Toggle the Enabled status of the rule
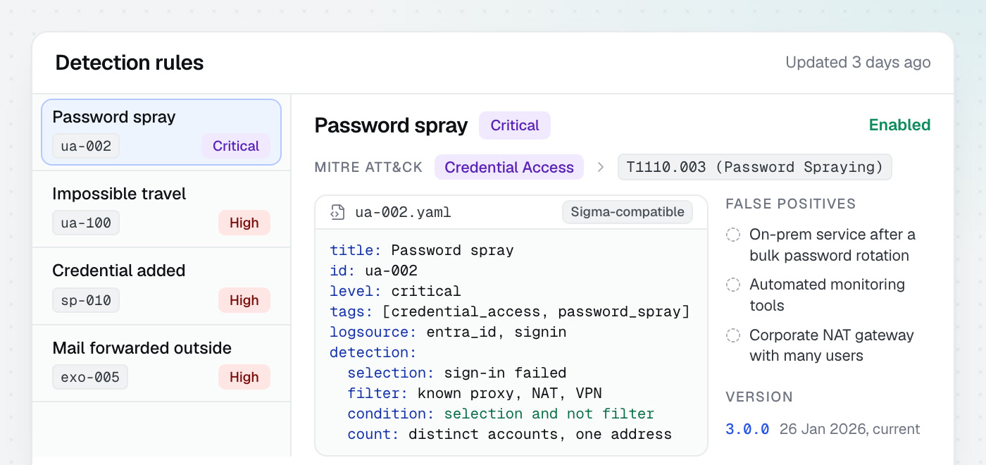Screen dimensions: 986x465 point(899,125)
